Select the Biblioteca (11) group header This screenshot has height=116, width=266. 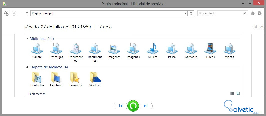click(42, 39)
